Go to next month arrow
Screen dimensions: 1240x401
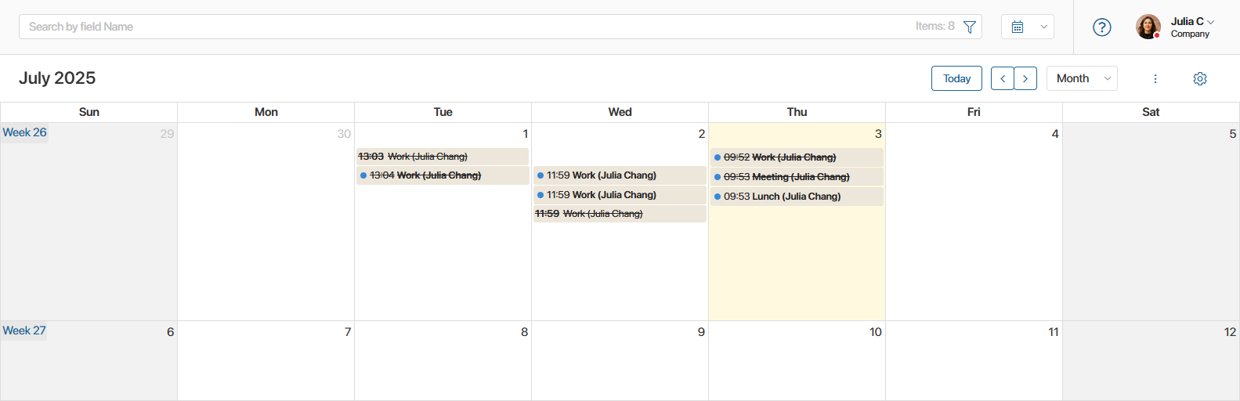1025,78
